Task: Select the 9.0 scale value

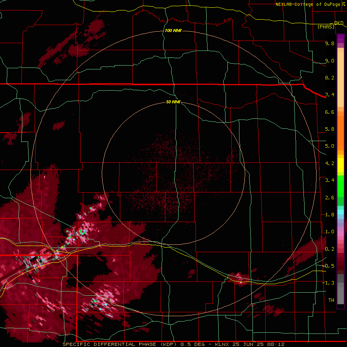Action: [330, 61]
